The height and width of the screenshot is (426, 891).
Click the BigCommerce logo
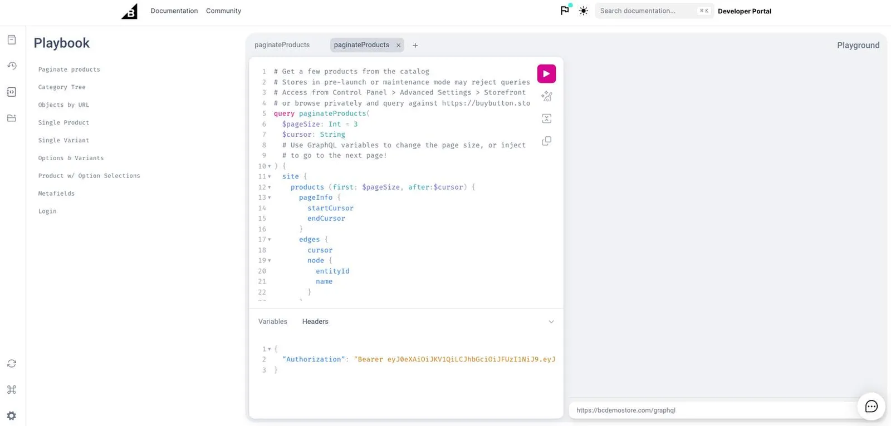tap(129, 11)
